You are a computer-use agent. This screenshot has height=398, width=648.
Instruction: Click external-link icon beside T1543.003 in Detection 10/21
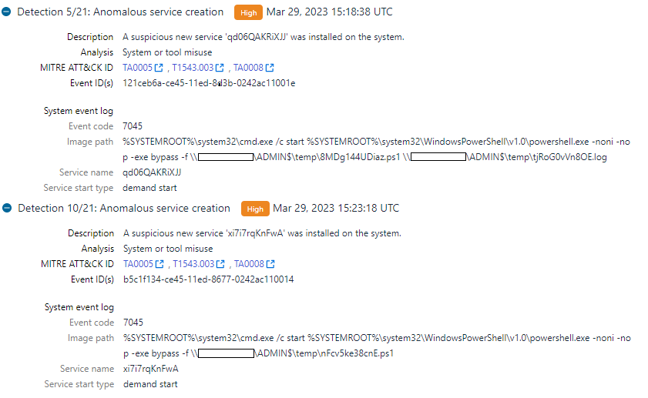220,264
